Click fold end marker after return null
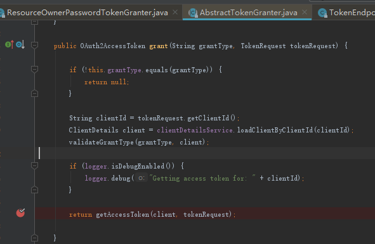375x244 pixels. click(34, 93)
